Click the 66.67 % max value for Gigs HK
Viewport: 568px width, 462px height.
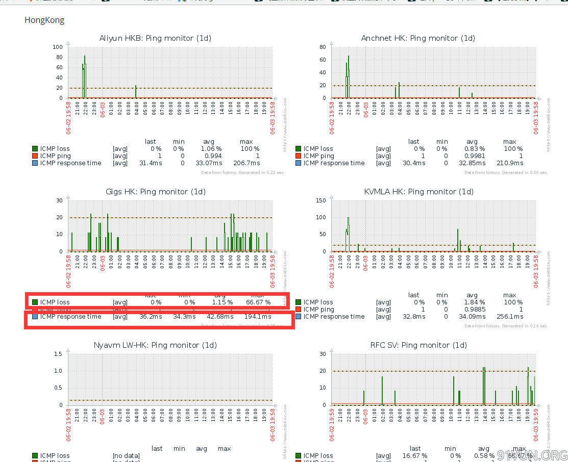(258, 302)
